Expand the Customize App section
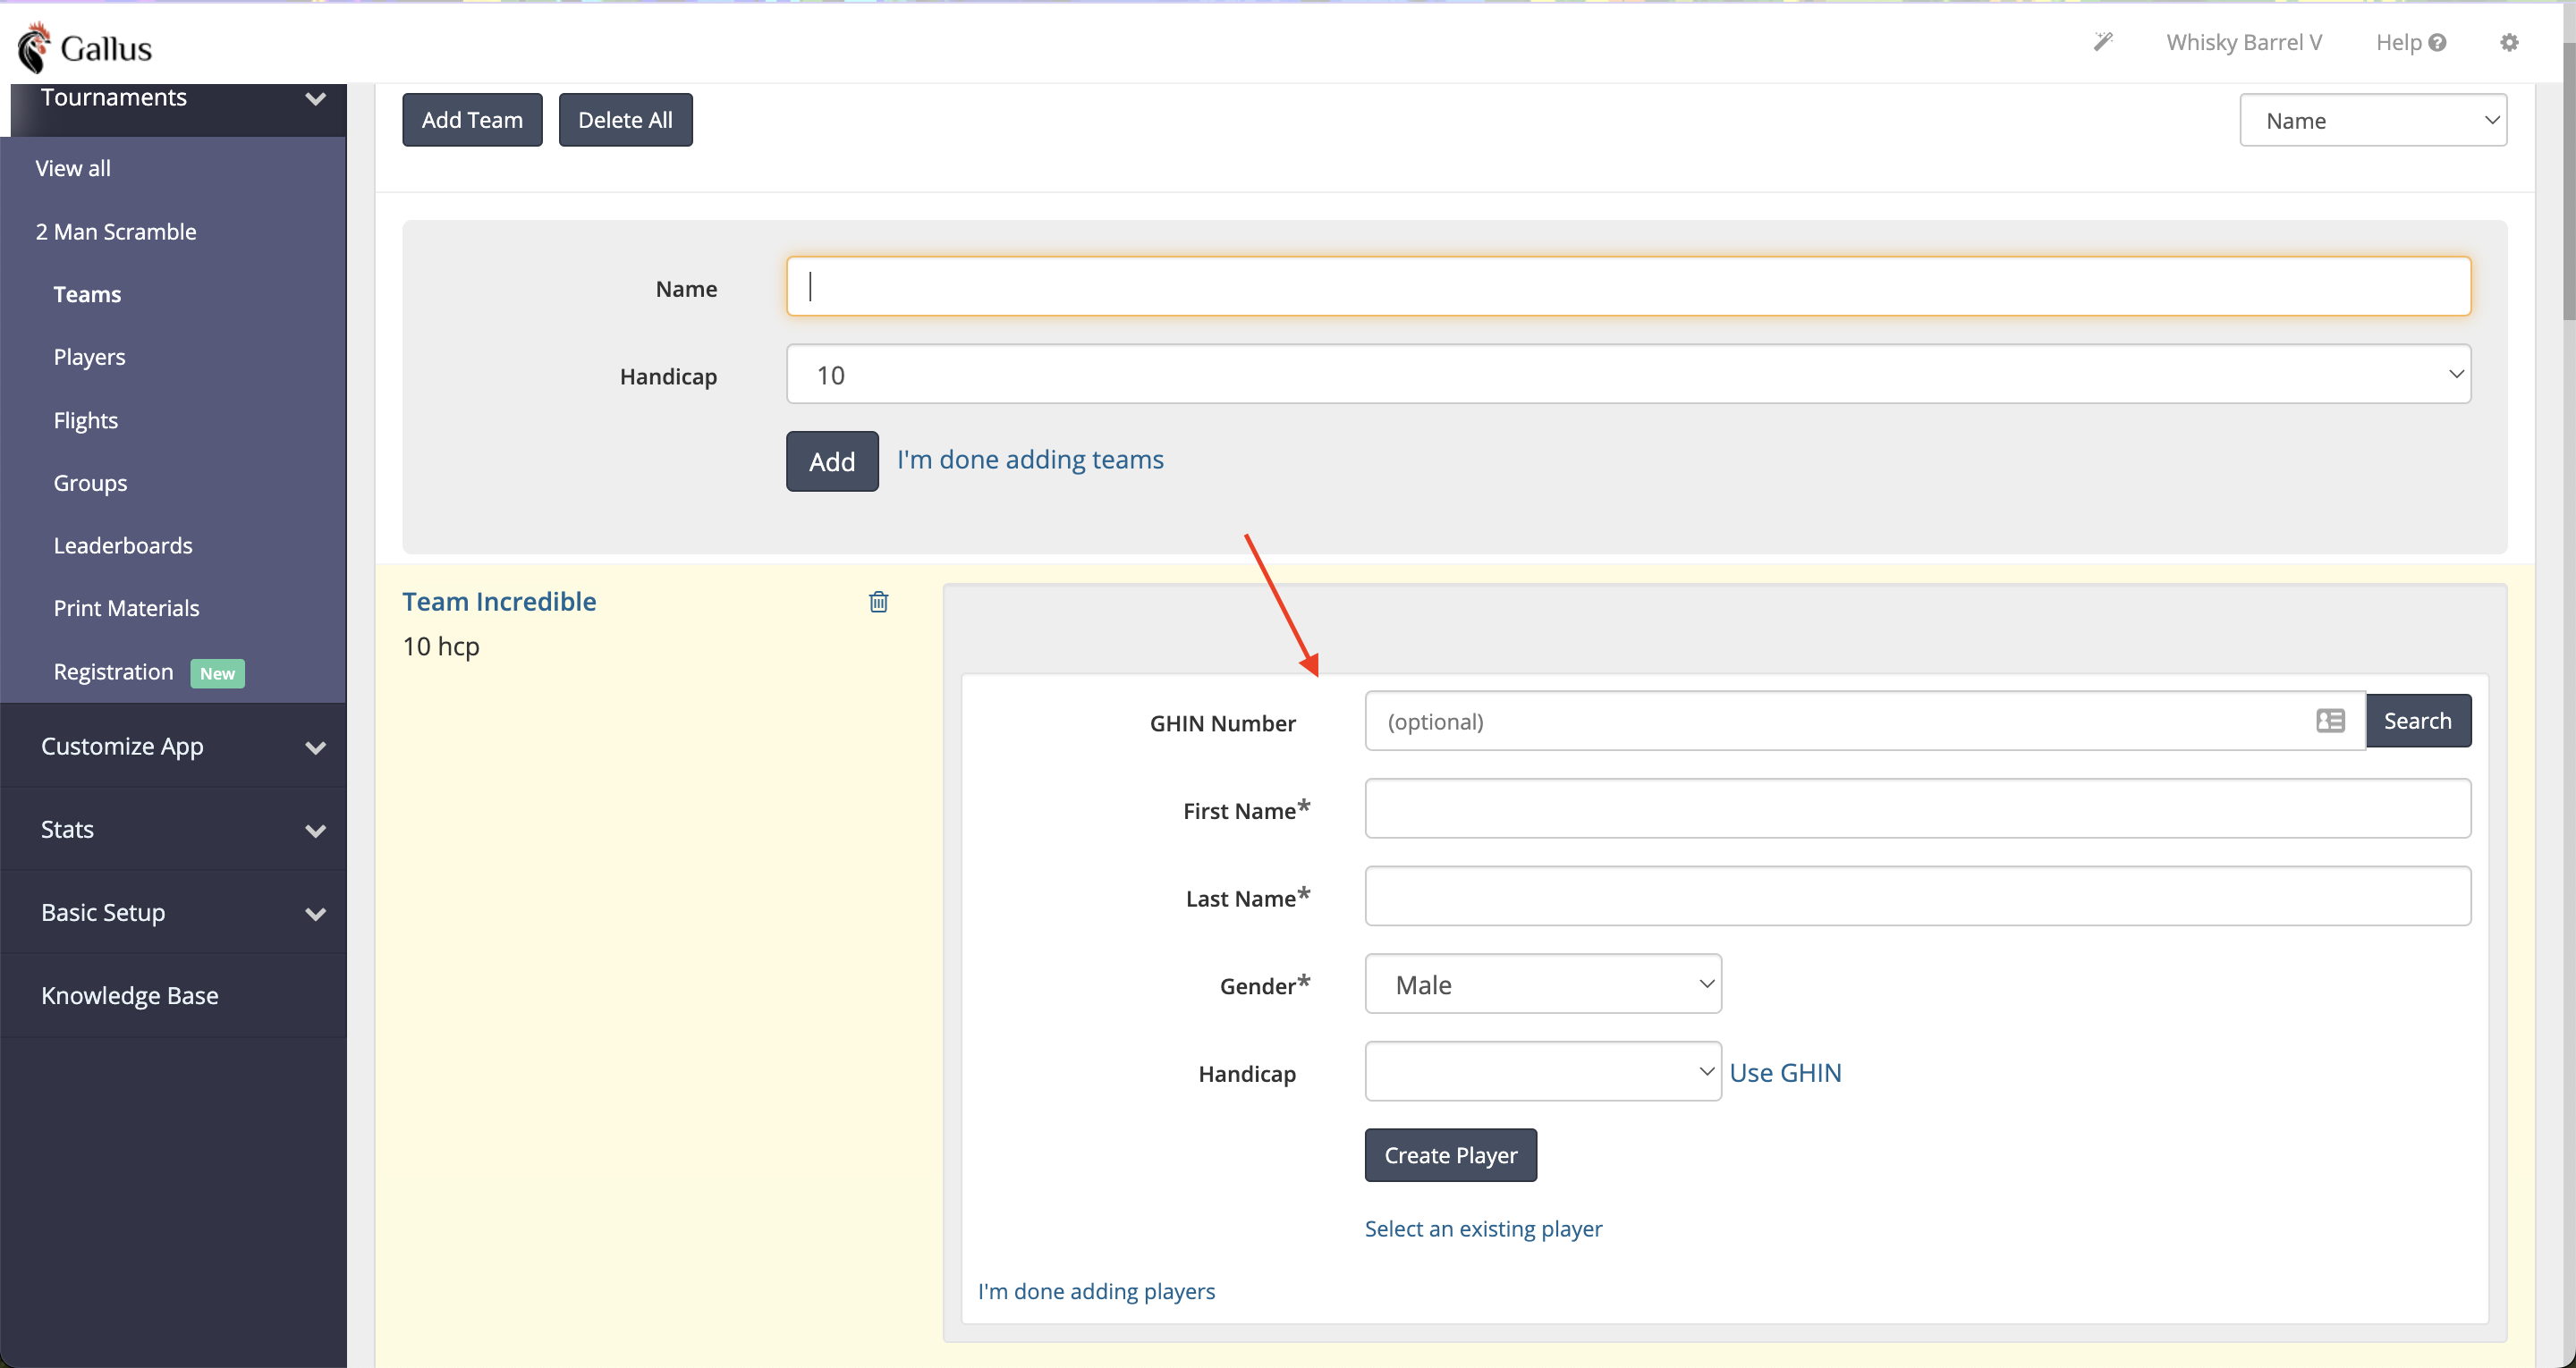2576x1368 pixels. 173,746
